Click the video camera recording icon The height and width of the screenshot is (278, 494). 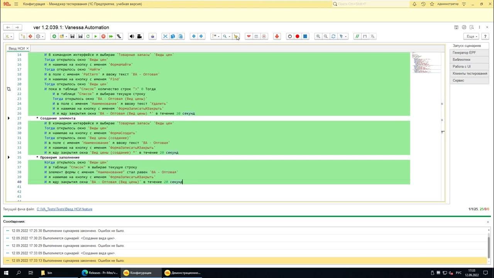coord(140,36)
